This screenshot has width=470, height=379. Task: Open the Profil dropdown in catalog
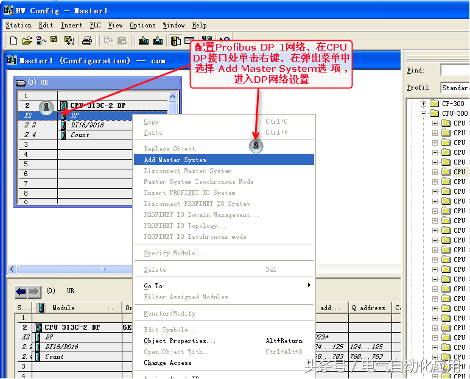454,88
